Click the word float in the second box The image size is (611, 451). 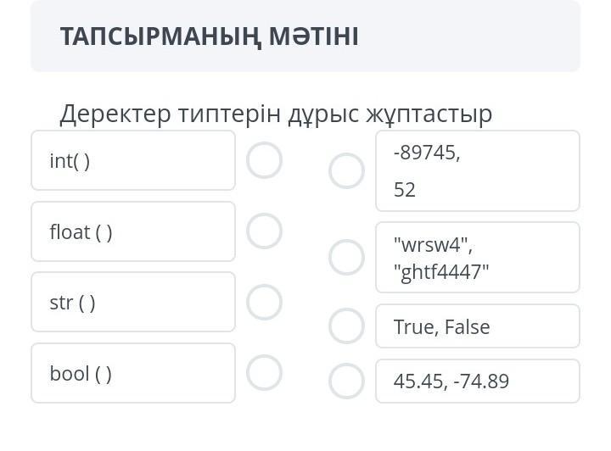[70, 231]
